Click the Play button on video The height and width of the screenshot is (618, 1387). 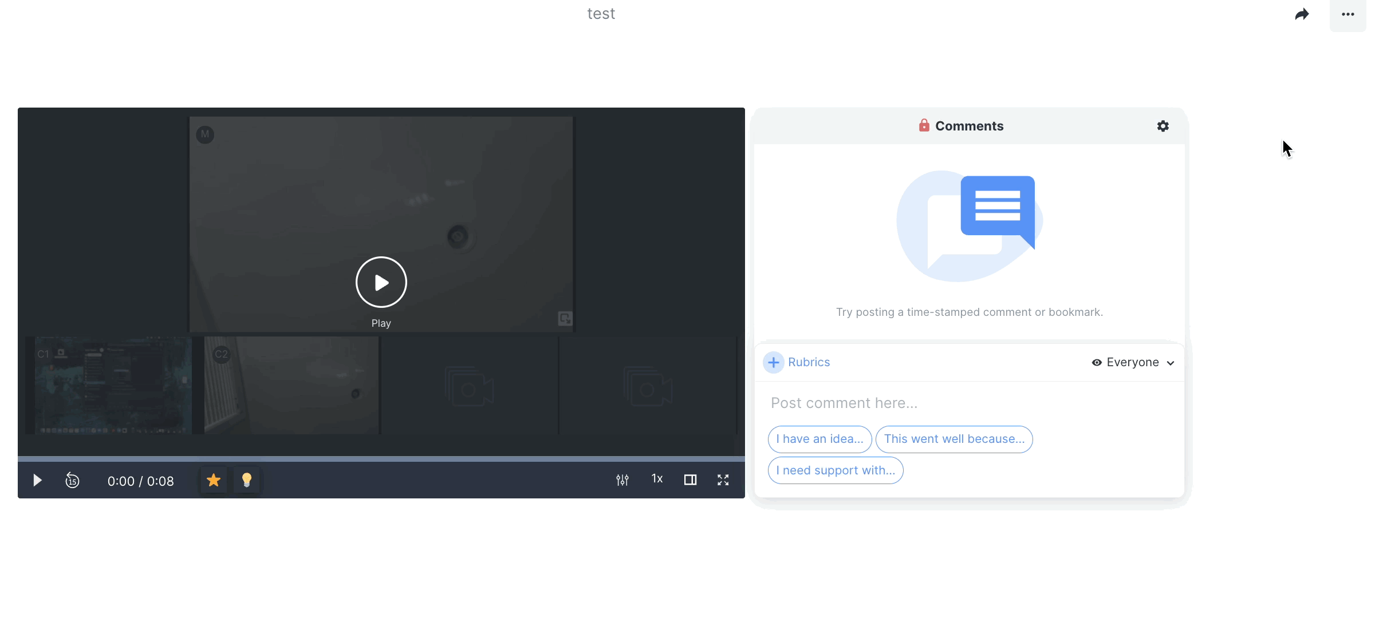pyautogui.click(x=381, y=282)
